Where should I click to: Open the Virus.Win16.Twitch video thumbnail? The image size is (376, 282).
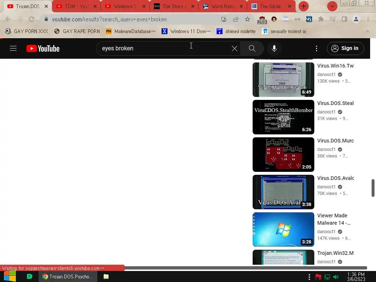283,80
